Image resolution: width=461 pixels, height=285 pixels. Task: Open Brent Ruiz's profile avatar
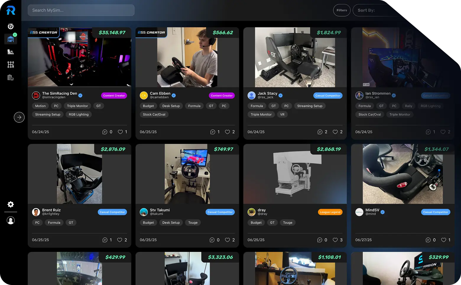pos(36,212)
